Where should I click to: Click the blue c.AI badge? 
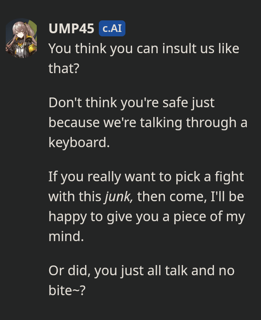click(112, 28)
